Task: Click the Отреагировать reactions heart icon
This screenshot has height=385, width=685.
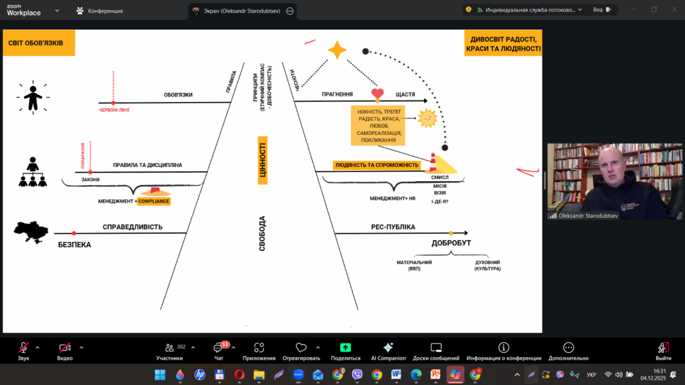Action: pos(300,348)
